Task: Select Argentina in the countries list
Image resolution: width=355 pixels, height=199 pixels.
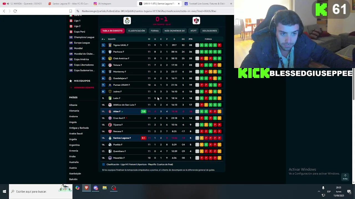Action: tap(74, 145)
